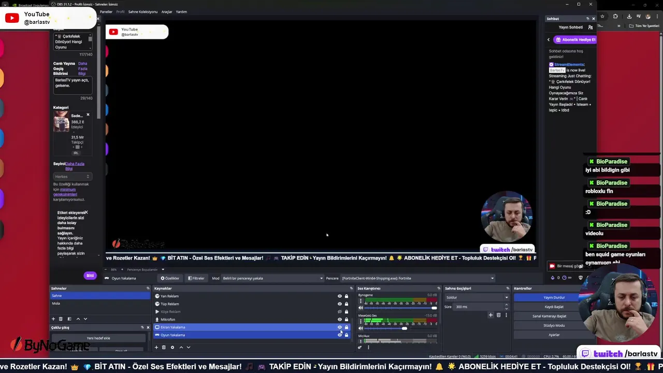
Task: Open Filtreler for selected source
Action: [196, 278]
